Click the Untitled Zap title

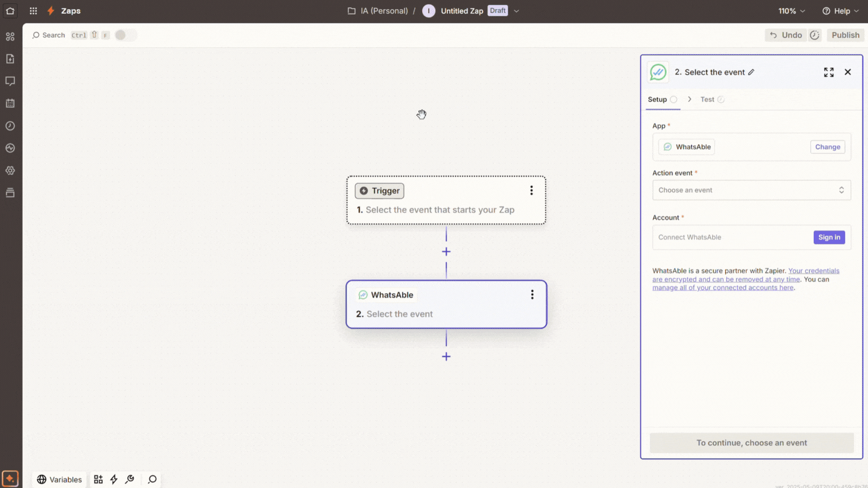[462, 11]
